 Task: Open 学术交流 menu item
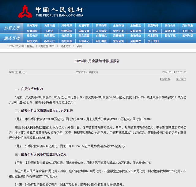119,31
